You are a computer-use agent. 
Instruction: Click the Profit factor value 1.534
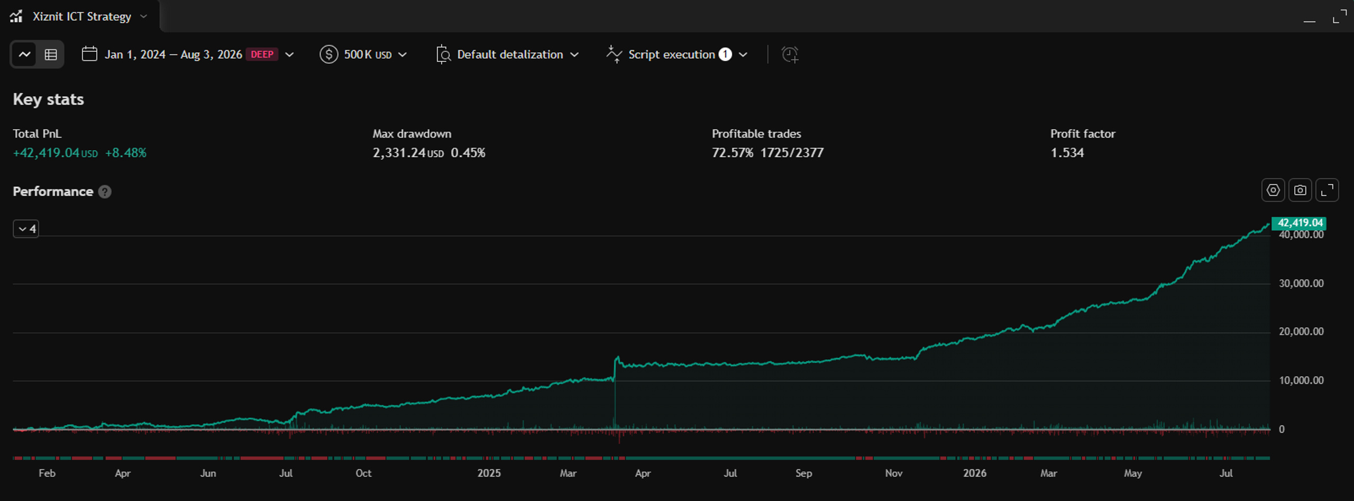click(1067, 153)
